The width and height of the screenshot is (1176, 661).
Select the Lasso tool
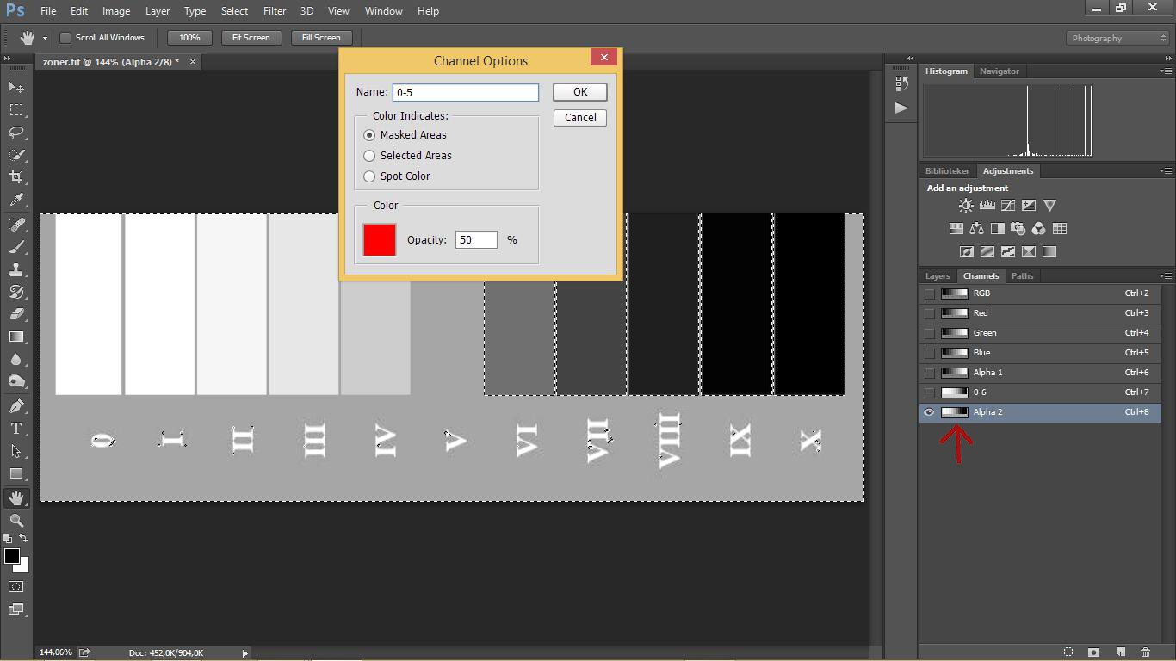tap(16, 133)
